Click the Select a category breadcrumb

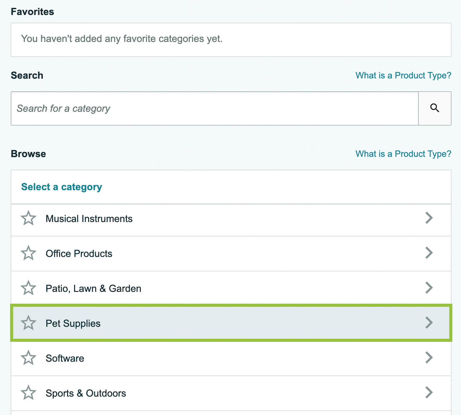click(x=61, y=187)
